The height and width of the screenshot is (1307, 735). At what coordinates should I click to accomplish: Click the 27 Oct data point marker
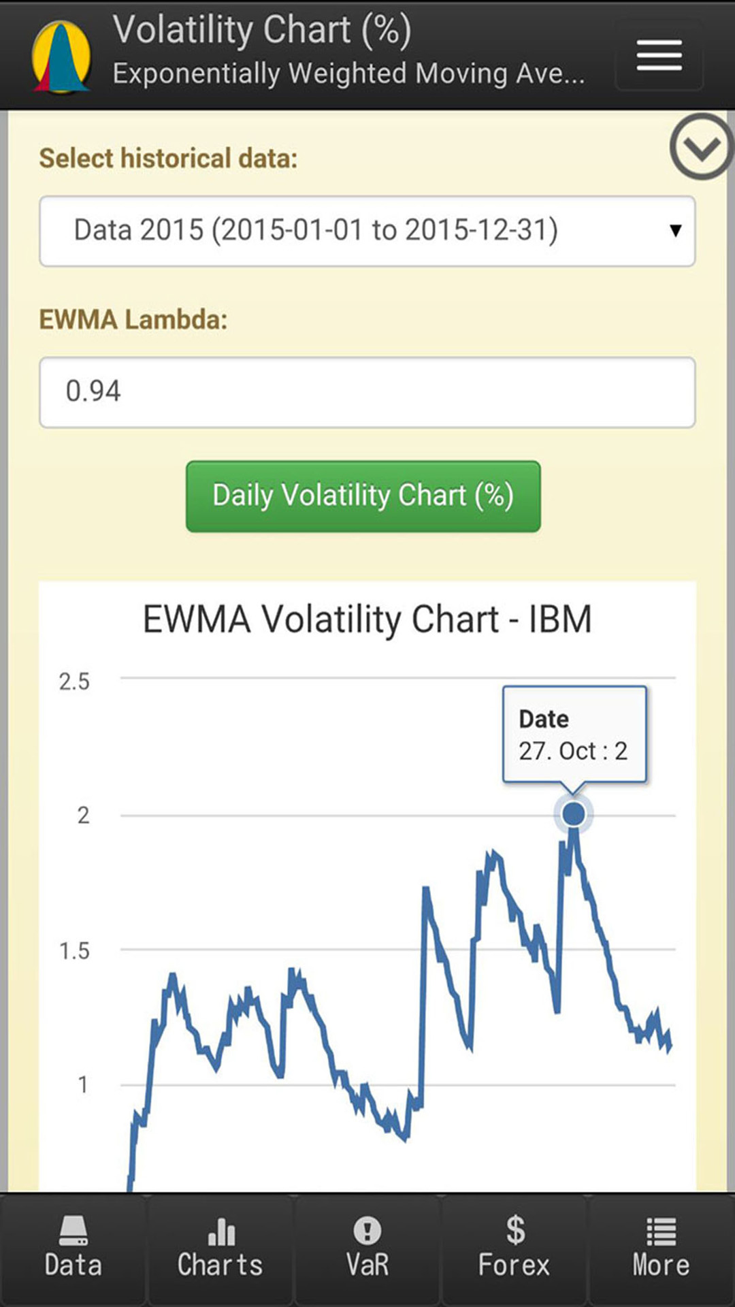574,813
